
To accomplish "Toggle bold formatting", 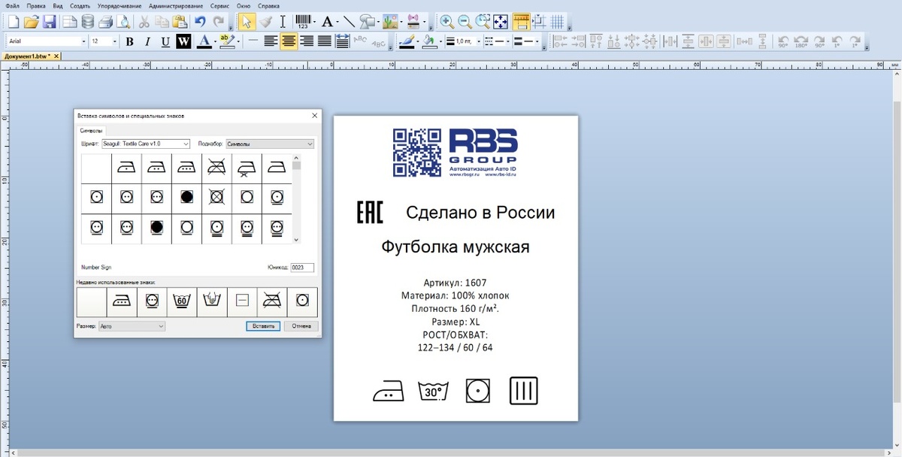I will 129,41.
